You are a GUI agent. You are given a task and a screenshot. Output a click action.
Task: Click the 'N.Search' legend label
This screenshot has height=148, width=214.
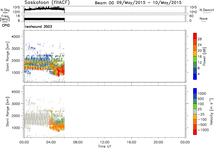207,10
